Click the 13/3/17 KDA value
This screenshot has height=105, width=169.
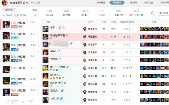tap(127, 68)
